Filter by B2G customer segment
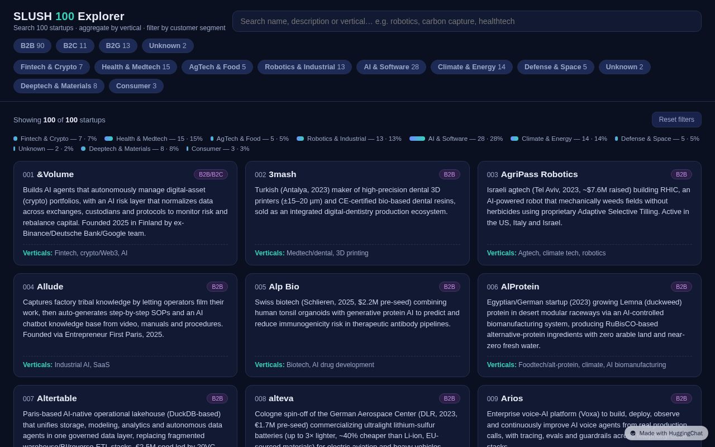The height and width of the screenshot is (447, 715). [x=118, y=46]
